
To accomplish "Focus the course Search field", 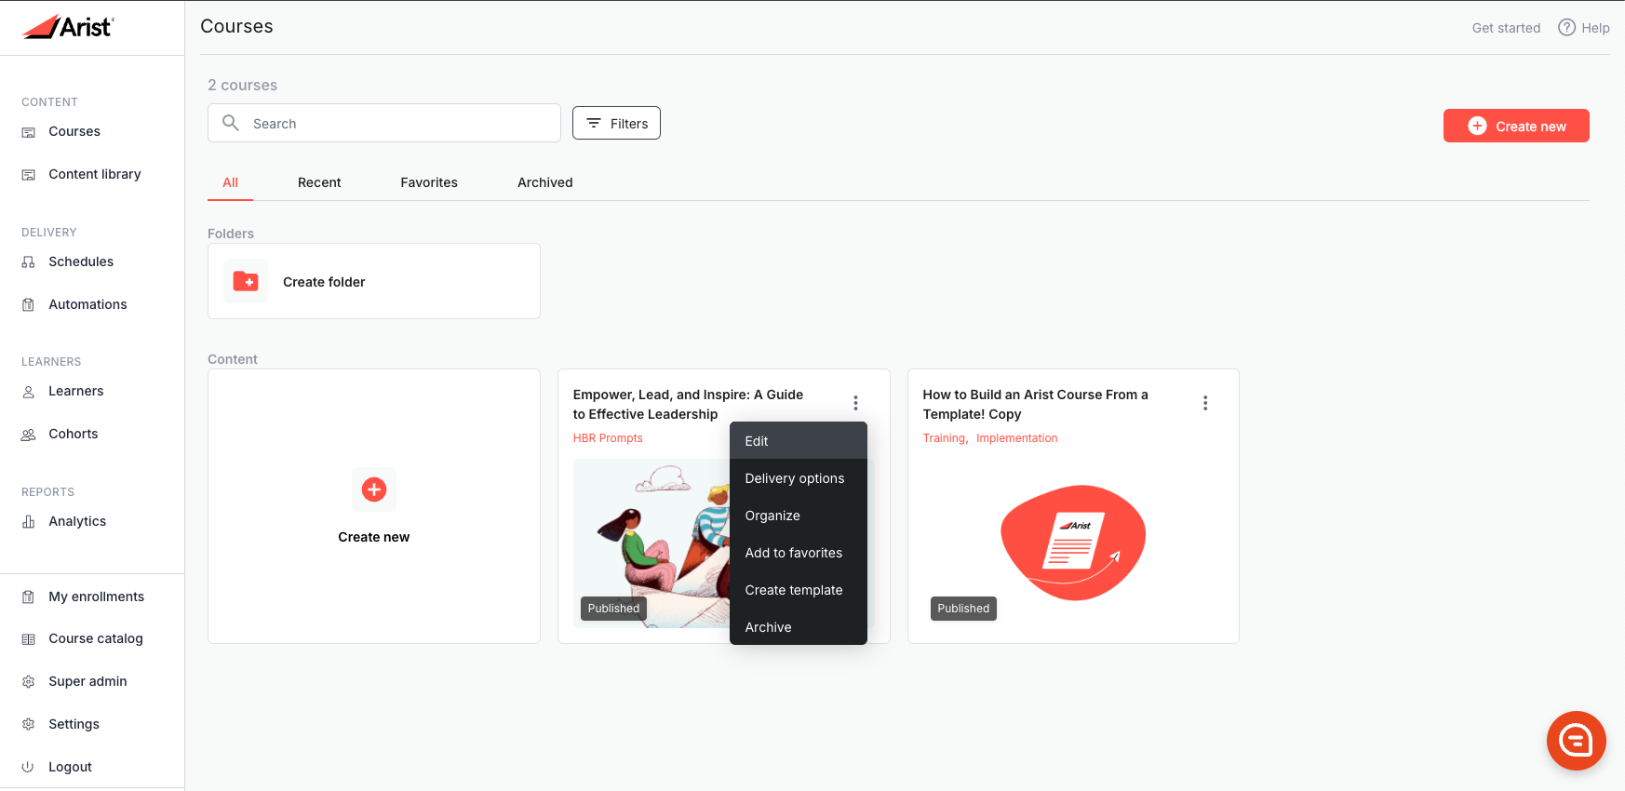I will click(x=384, y=123).
